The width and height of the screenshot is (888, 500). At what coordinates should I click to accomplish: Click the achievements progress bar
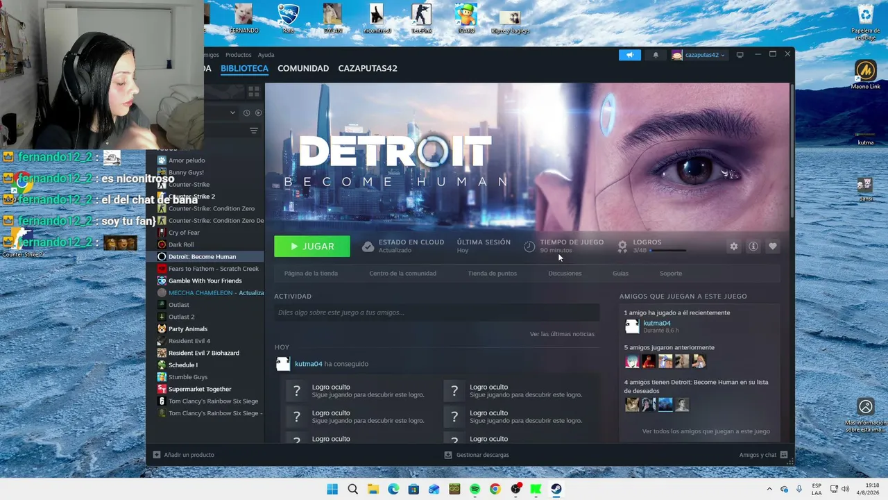click(x=669, y=251)
